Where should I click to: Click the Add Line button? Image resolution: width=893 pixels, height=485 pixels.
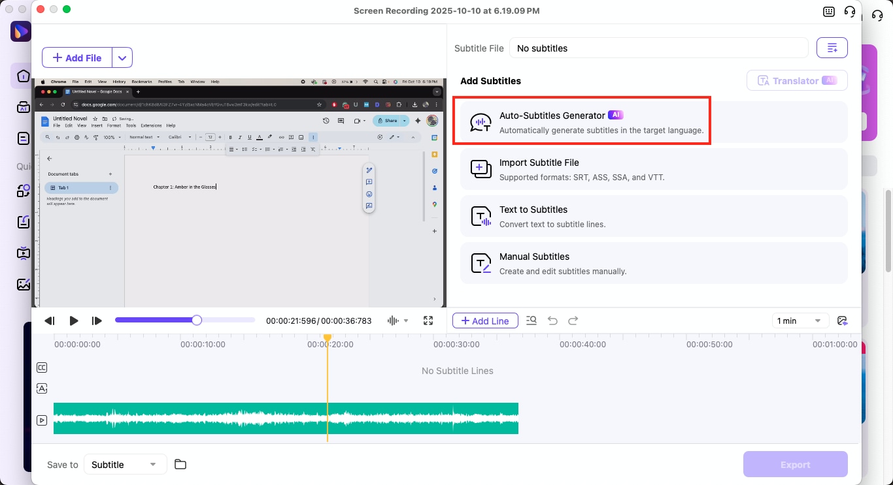(x=485, y=321)
